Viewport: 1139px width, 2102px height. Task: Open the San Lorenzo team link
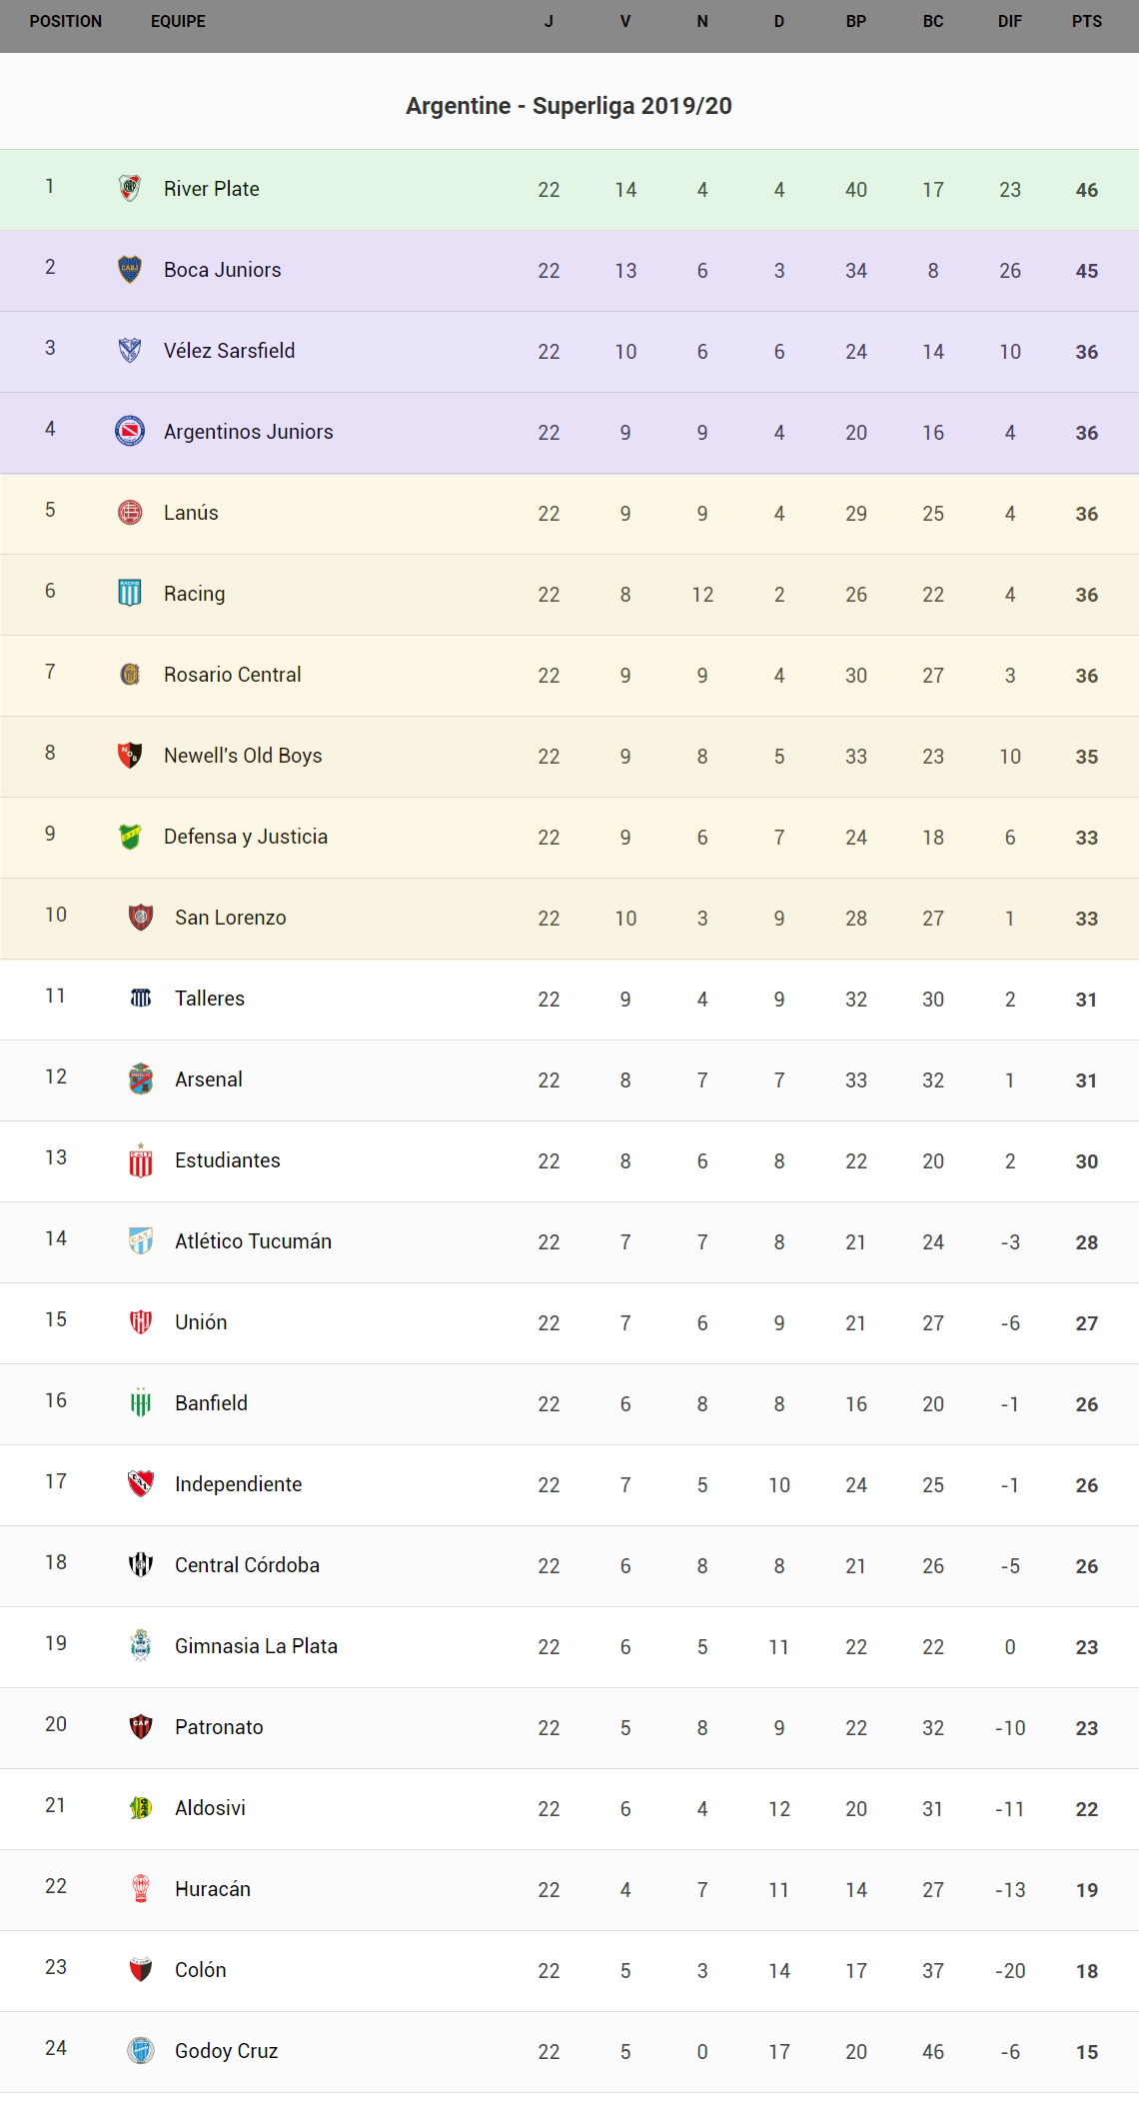(230, 918)
